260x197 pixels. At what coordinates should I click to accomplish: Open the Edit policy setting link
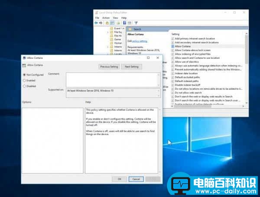click(x=140, y=41)
